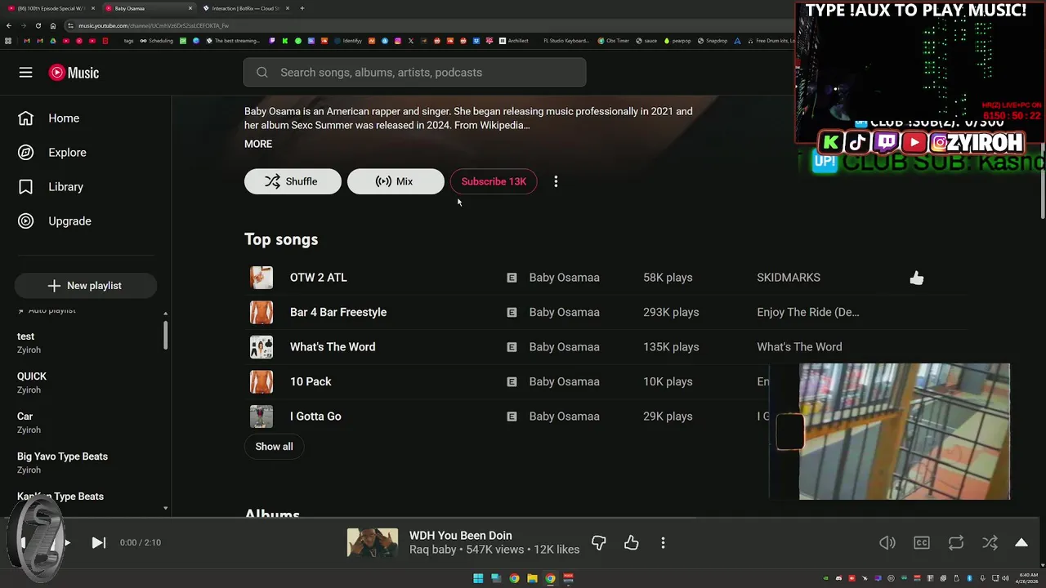Image resolution: width=1046 pixels, height=588 pixels.
Task: Mute the player volume
Action: click(x=887, y=542)
